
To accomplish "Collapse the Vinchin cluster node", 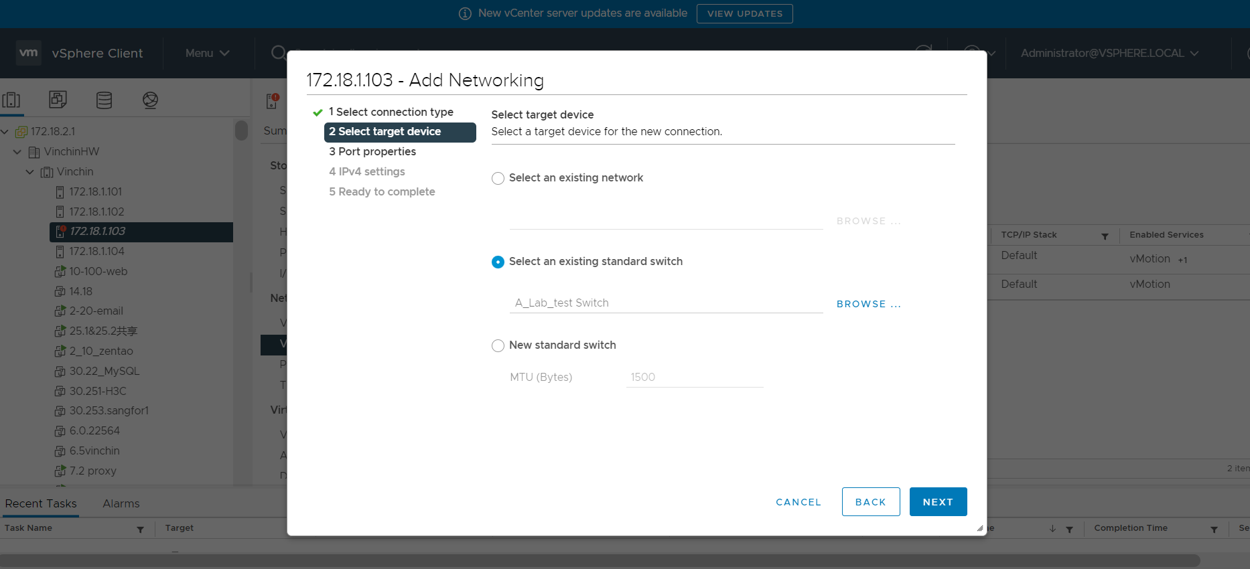I will 30,172.
